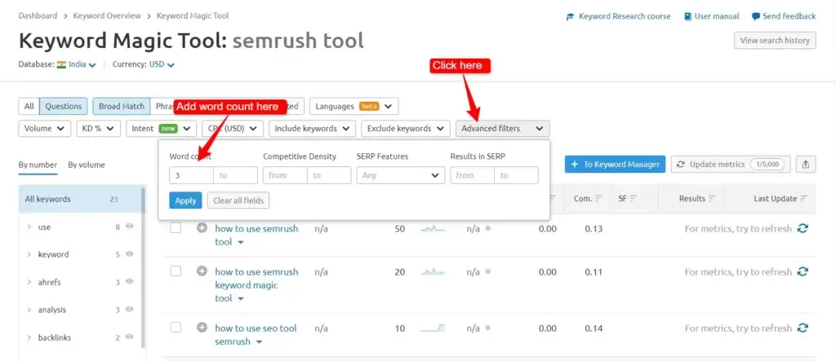Refresh metrics for 'how to use semrush keyword magic tool'
The height and width of the screenshot is (361, 836).
(x=803, y=271)
